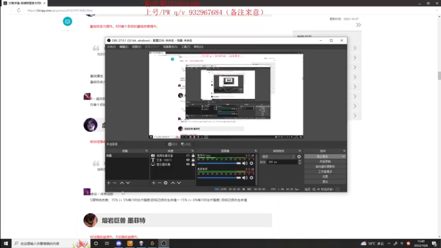Toggle visibility of the text (GDI+) source
This screenshot has height=248, width=441.
click(188, 160)
